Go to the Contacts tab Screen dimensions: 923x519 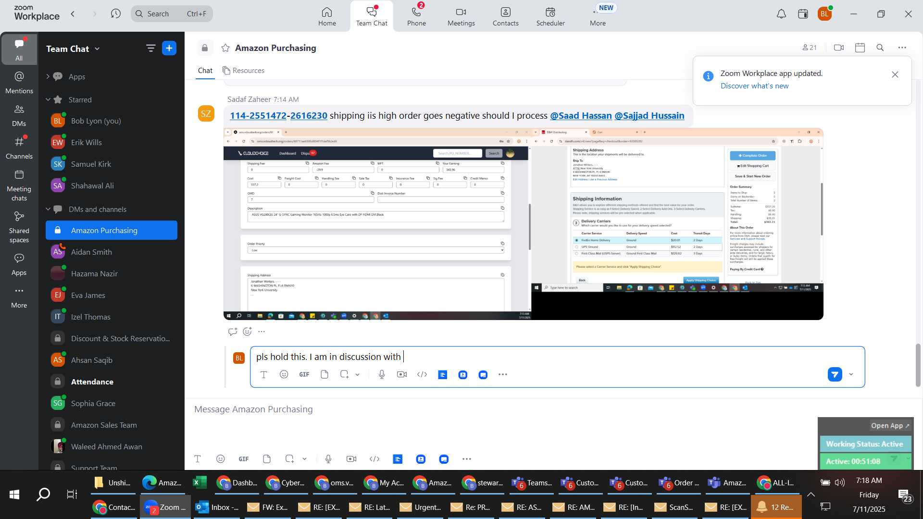(505, 16)
